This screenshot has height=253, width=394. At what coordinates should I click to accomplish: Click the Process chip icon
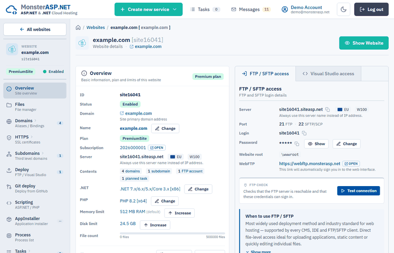tap(9, 236)
